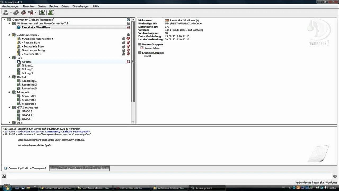
Task: Collapse the Minecraft channel group
Action: (x=9, y=92)
